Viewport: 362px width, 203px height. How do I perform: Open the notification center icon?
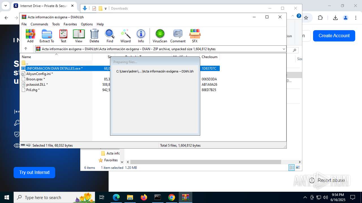click(353, 197)
